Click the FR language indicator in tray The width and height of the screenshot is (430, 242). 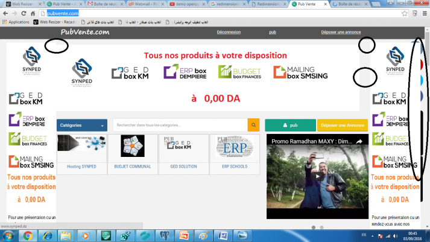(x=364, y=235)
